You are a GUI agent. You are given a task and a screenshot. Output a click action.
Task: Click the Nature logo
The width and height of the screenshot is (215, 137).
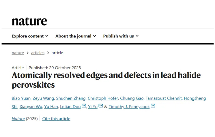[x=29, y=21]
